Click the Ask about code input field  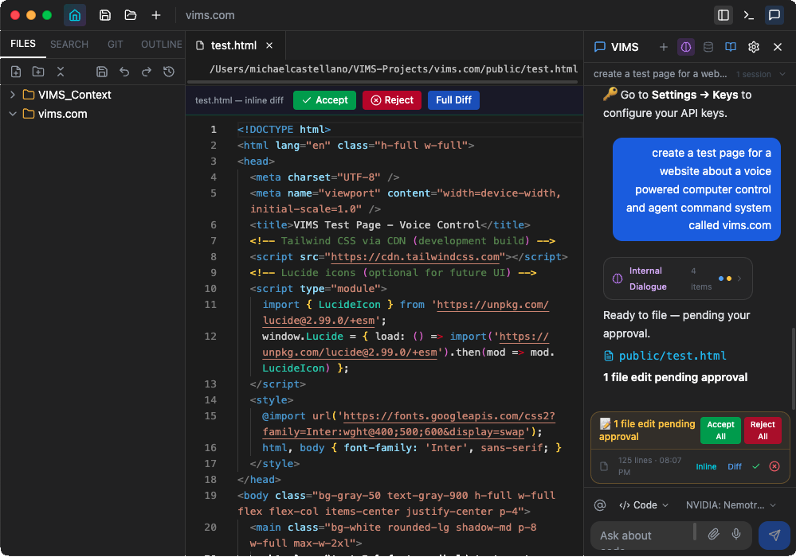643,536
